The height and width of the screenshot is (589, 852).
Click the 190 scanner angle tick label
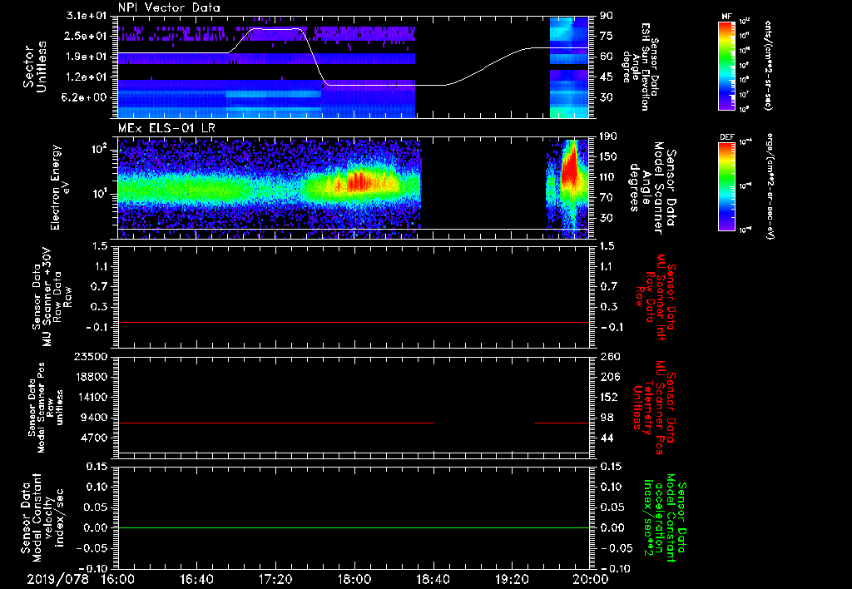609,136
